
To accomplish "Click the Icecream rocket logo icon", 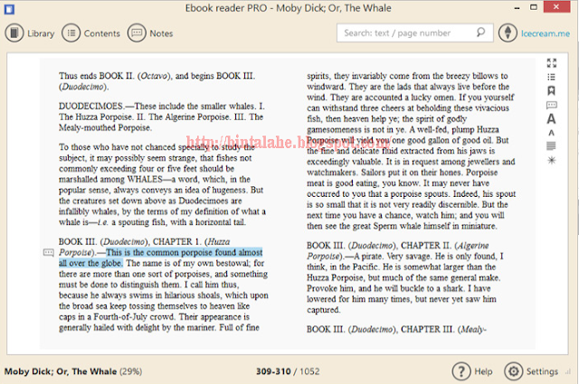I will click(x=508, y=33).
